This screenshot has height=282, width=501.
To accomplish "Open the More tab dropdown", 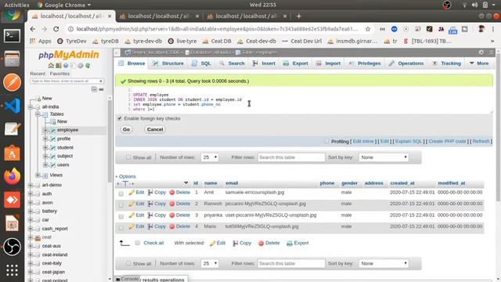I will coord(479,63).
